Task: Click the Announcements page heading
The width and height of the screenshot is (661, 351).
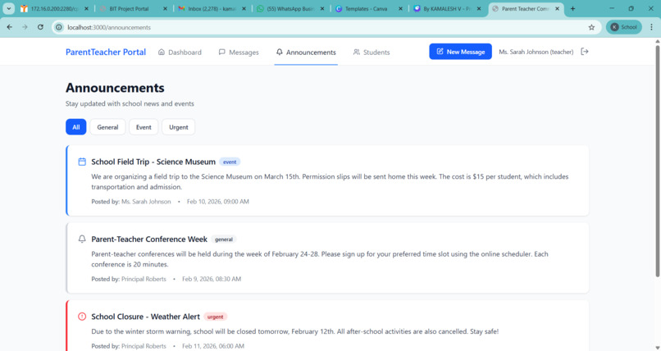Action: tap(115, 88)
